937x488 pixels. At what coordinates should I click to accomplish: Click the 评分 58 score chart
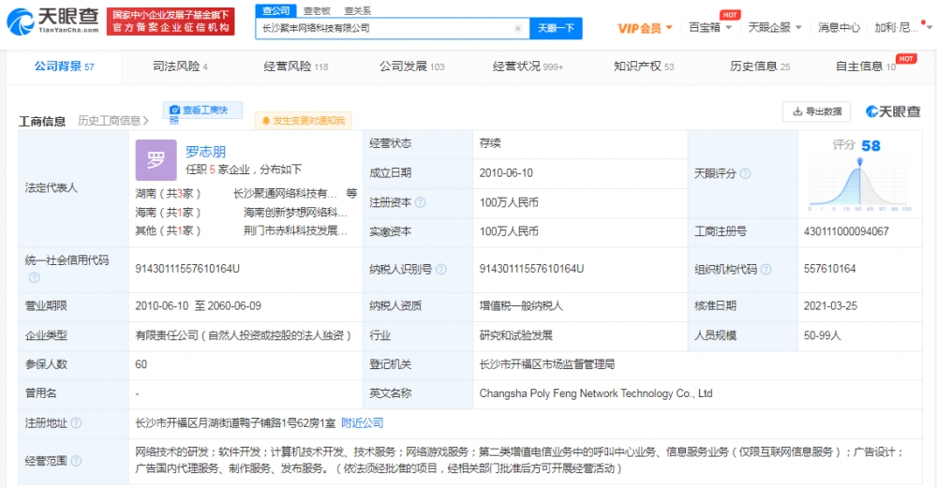pyautogui.click(x=859, y=174)
